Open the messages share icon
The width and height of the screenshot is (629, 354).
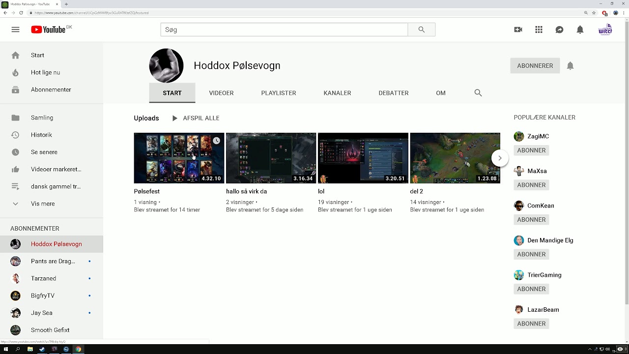point(559,29)
